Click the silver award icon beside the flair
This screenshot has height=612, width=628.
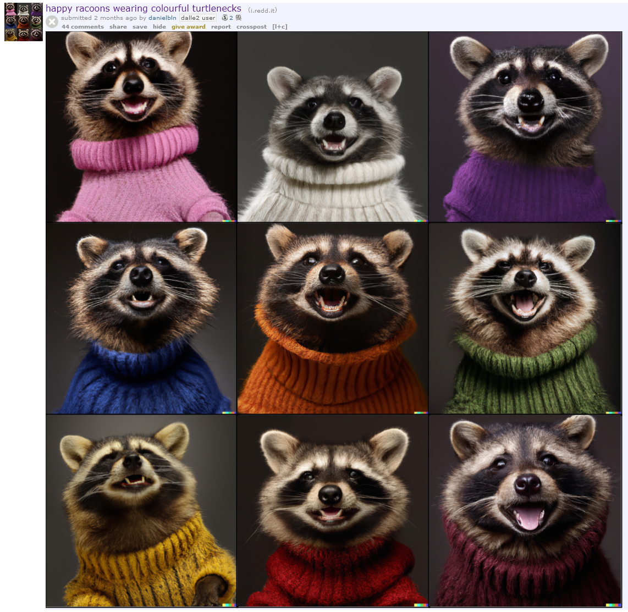(x=225, y=18)
